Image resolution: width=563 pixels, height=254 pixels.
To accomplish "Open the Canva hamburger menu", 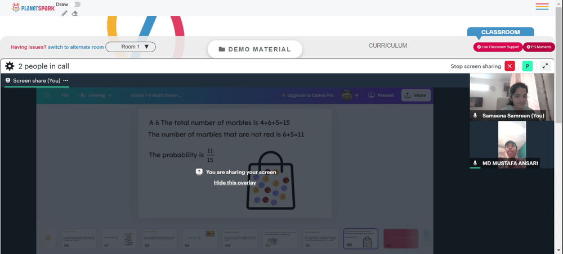I will tap(47, 96).
